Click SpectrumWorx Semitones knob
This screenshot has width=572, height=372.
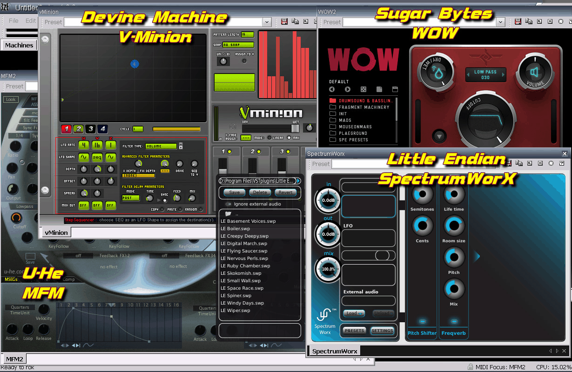422,194
